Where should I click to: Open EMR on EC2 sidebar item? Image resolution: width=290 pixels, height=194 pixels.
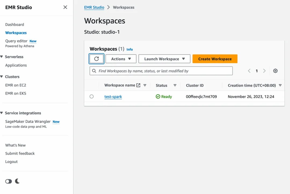pos(16,85)
